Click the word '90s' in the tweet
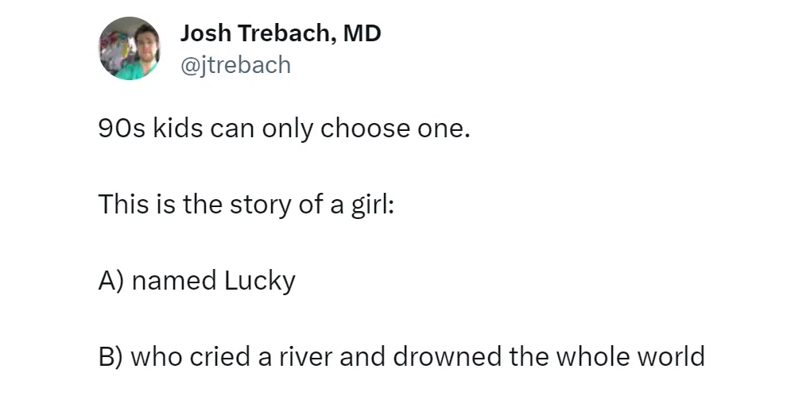 pos(122,129)
